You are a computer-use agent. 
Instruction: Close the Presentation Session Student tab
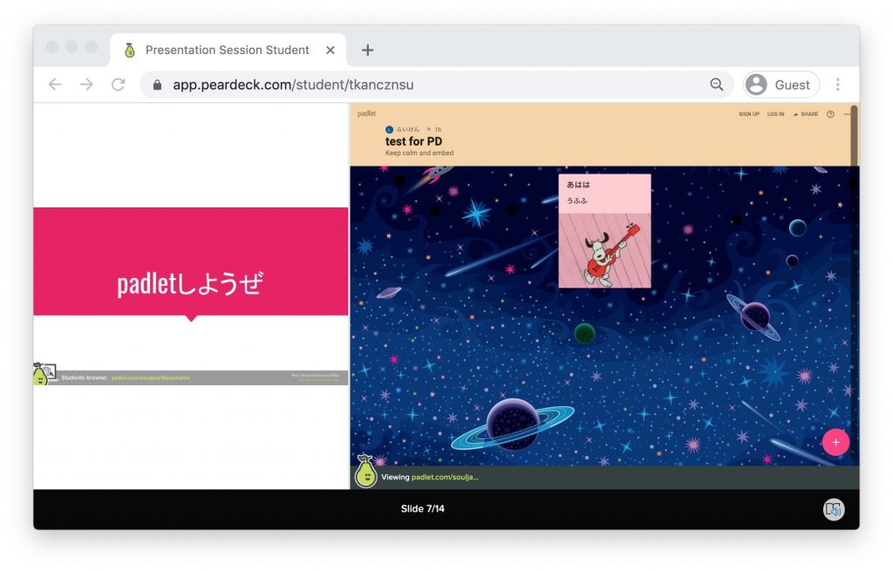click(331, 50)
